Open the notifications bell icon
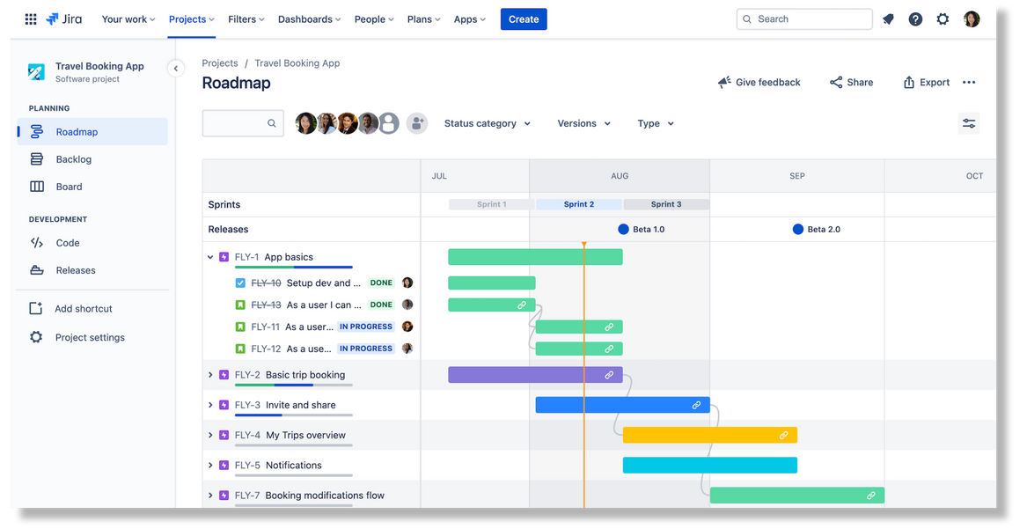1027x529 pixels. (x=888, y=19)
